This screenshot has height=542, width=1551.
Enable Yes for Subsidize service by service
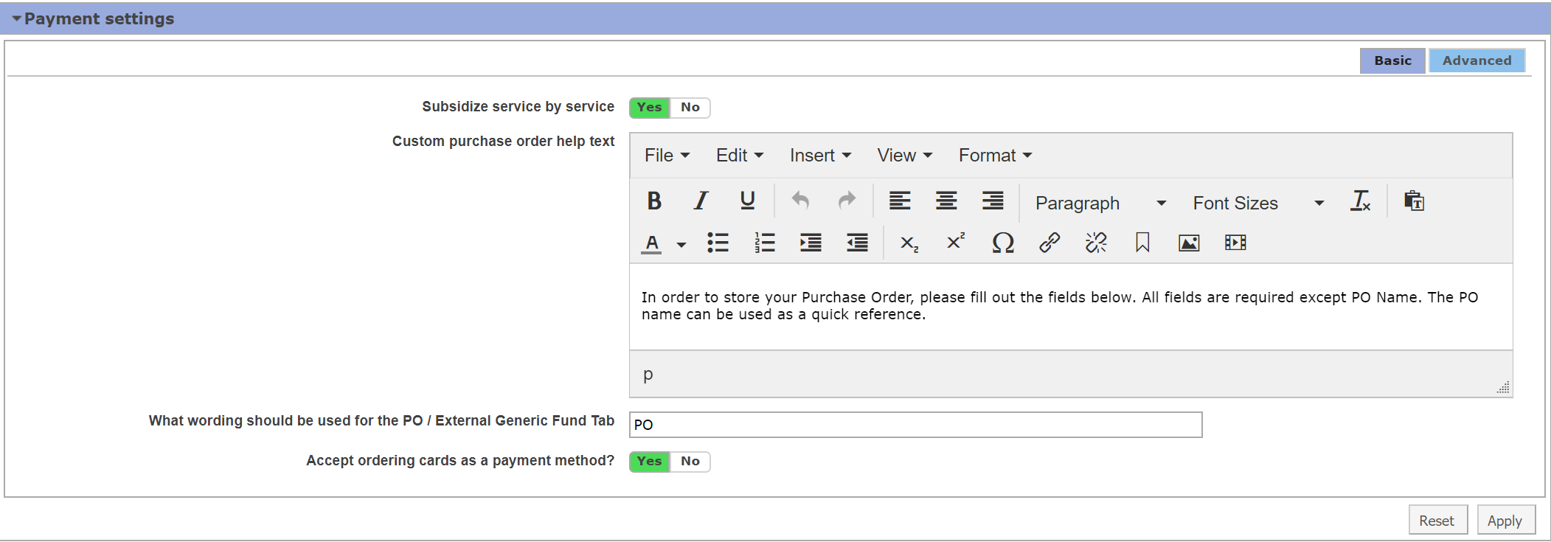[649, 108]
